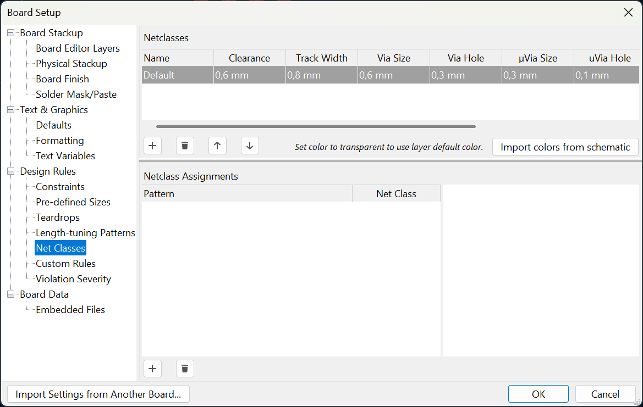Collapse the Text & Graphics tree node
Viewport: 643px width, 407px height.
click(x=10, y=110)
